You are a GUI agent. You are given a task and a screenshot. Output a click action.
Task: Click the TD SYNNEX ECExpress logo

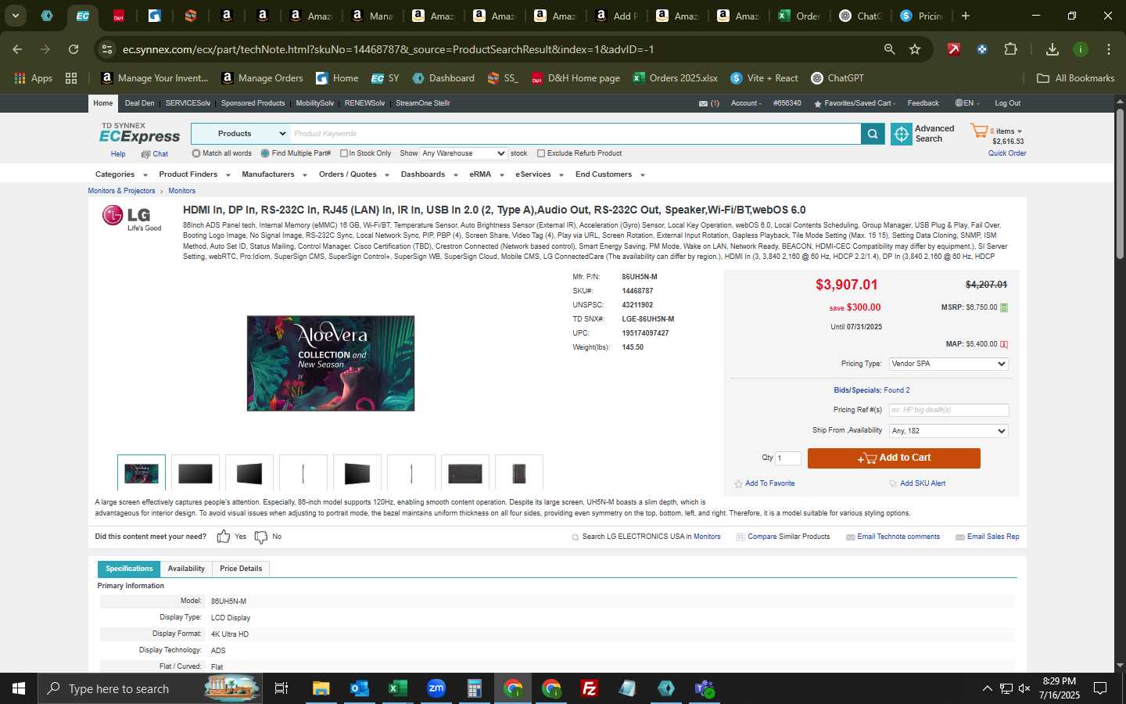(x=139, y=133)
